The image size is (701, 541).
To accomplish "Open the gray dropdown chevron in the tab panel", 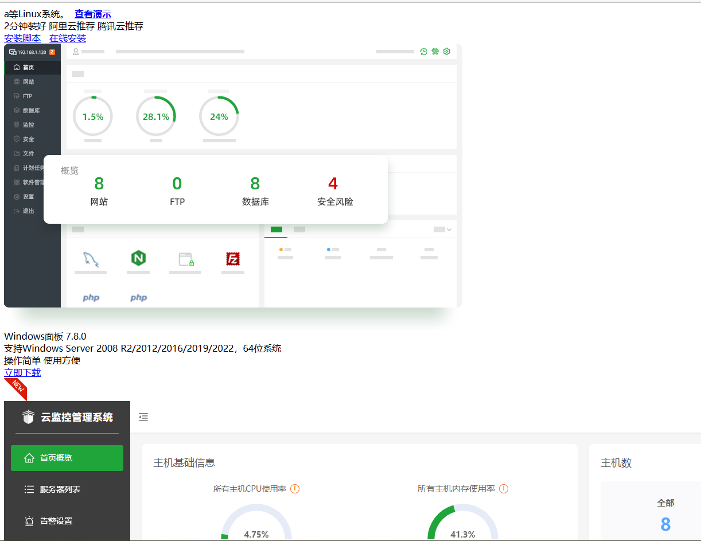I will (449, 229).
